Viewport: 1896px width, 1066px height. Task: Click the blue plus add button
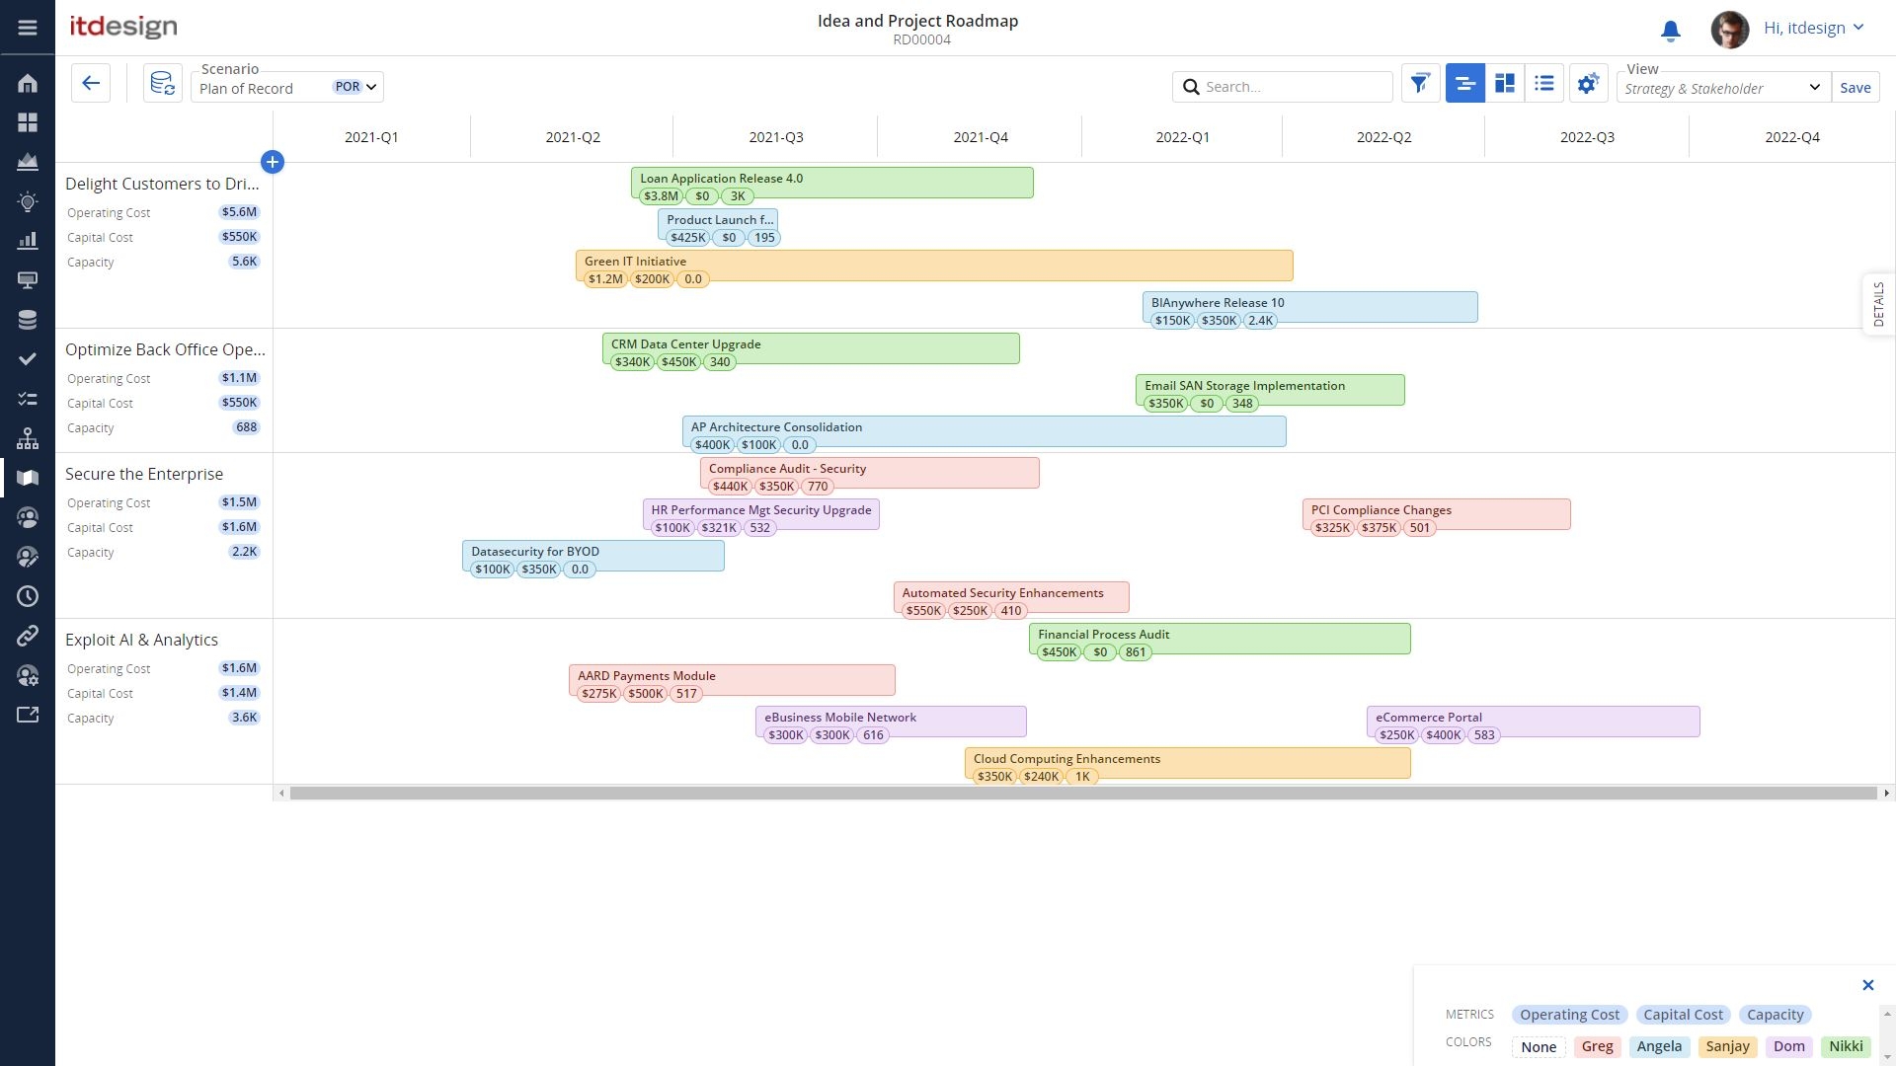(273, 162)
